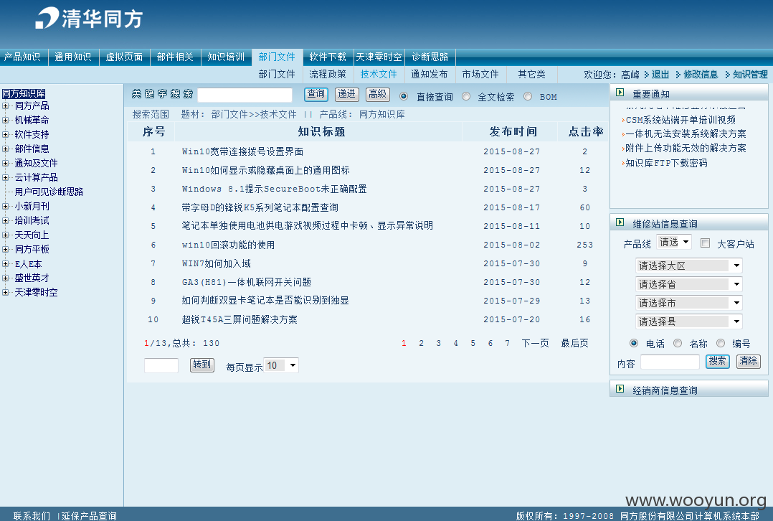Image resolution: width=773 pixels, height=521 pixels.
Task: Click the 清华同方 logo
Action: [89, 18]
